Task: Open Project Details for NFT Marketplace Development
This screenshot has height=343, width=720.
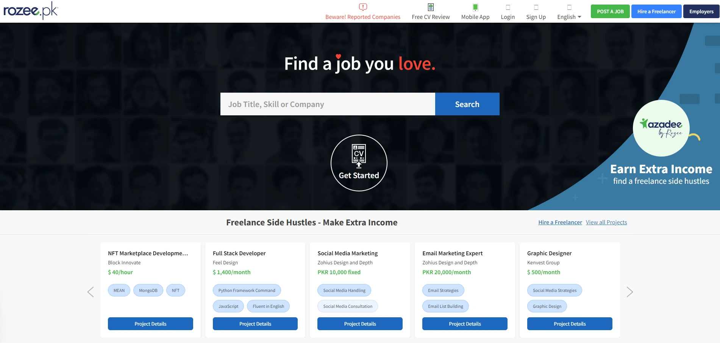Action: (150, 324)
